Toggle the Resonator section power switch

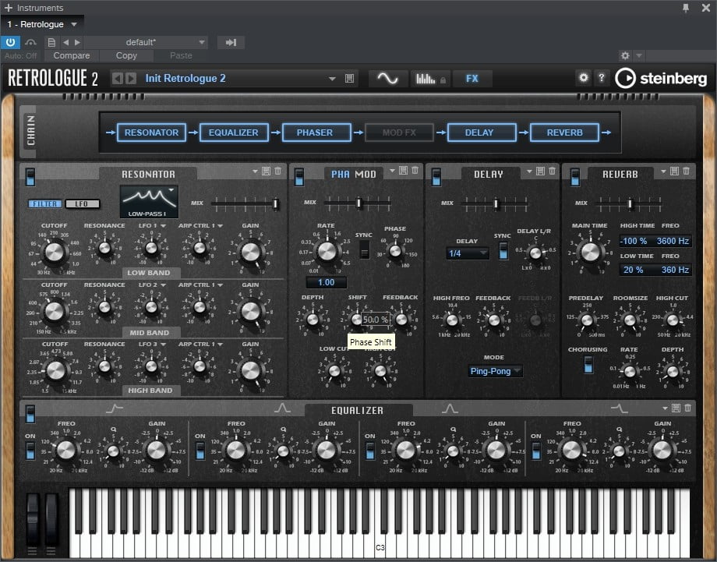click(x=30, y=177)
